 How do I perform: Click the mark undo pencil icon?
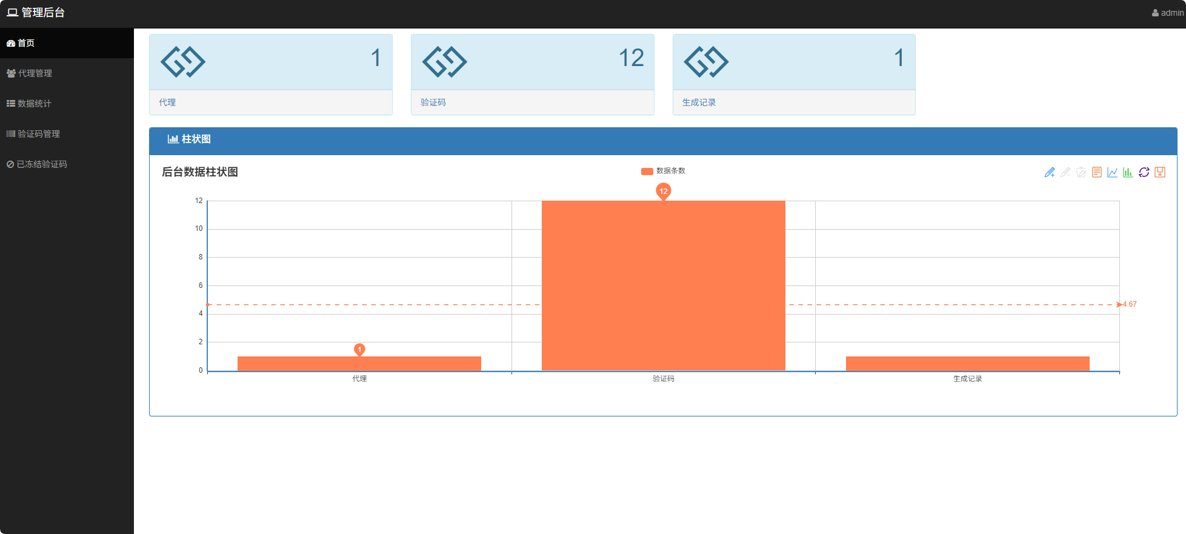click(x=1065, y=172)
